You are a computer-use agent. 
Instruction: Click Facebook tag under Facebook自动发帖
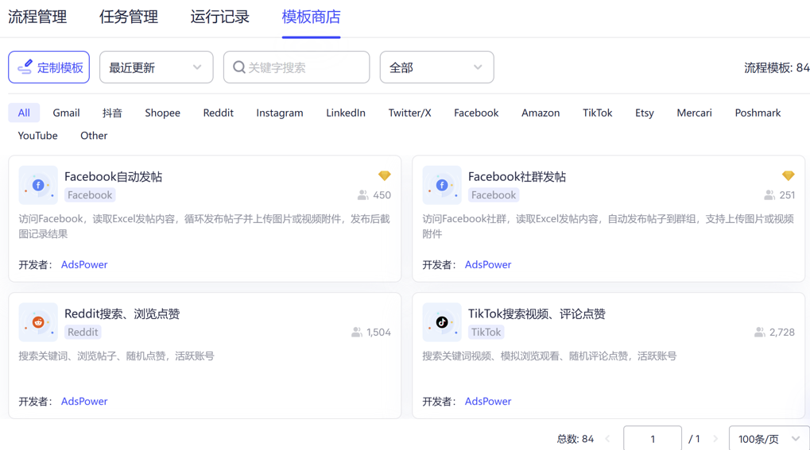pos(90,195)
